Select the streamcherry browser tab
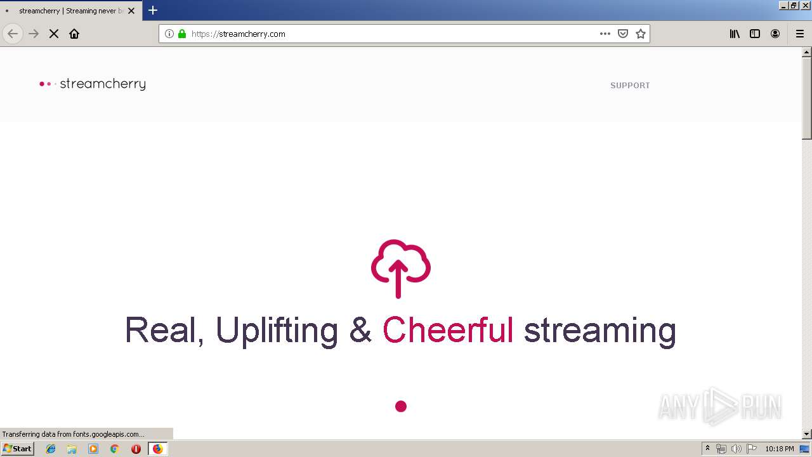 pos(70,11)
